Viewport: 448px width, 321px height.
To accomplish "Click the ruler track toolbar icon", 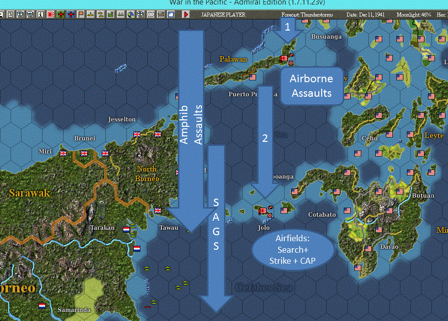I will point(161,14).
